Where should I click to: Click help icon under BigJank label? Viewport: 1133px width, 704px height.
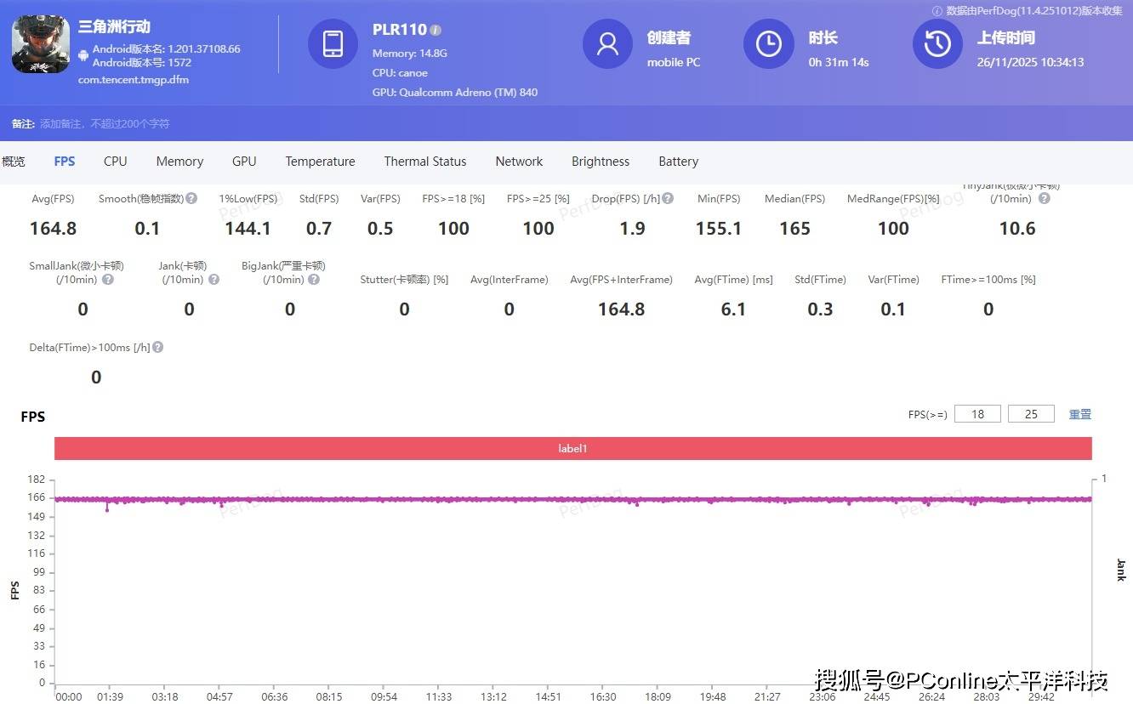pyautogui.click(x=314, y=279)
